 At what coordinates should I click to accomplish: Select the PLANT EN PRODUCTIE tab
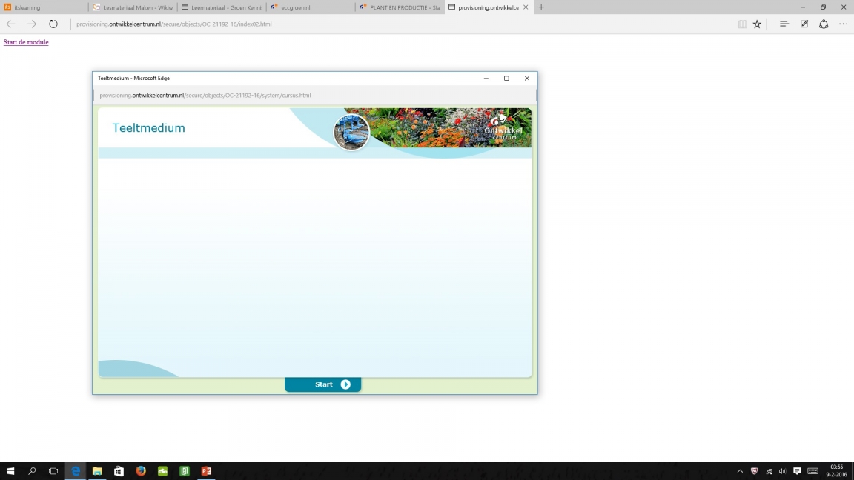399,7
